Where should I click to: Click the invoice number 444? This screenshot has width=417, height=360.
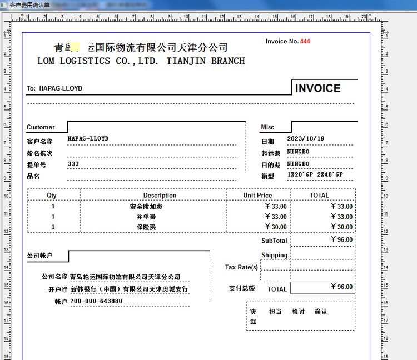(305, 42)
